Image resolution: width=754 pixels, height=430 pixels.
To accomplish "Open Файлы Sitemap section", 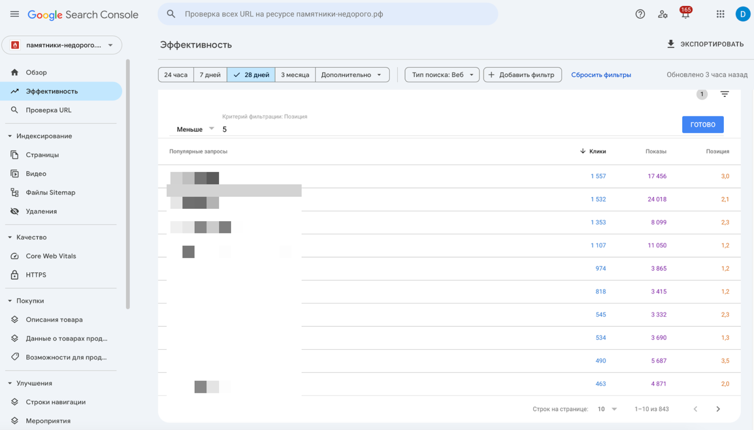I will coord(50,192).
